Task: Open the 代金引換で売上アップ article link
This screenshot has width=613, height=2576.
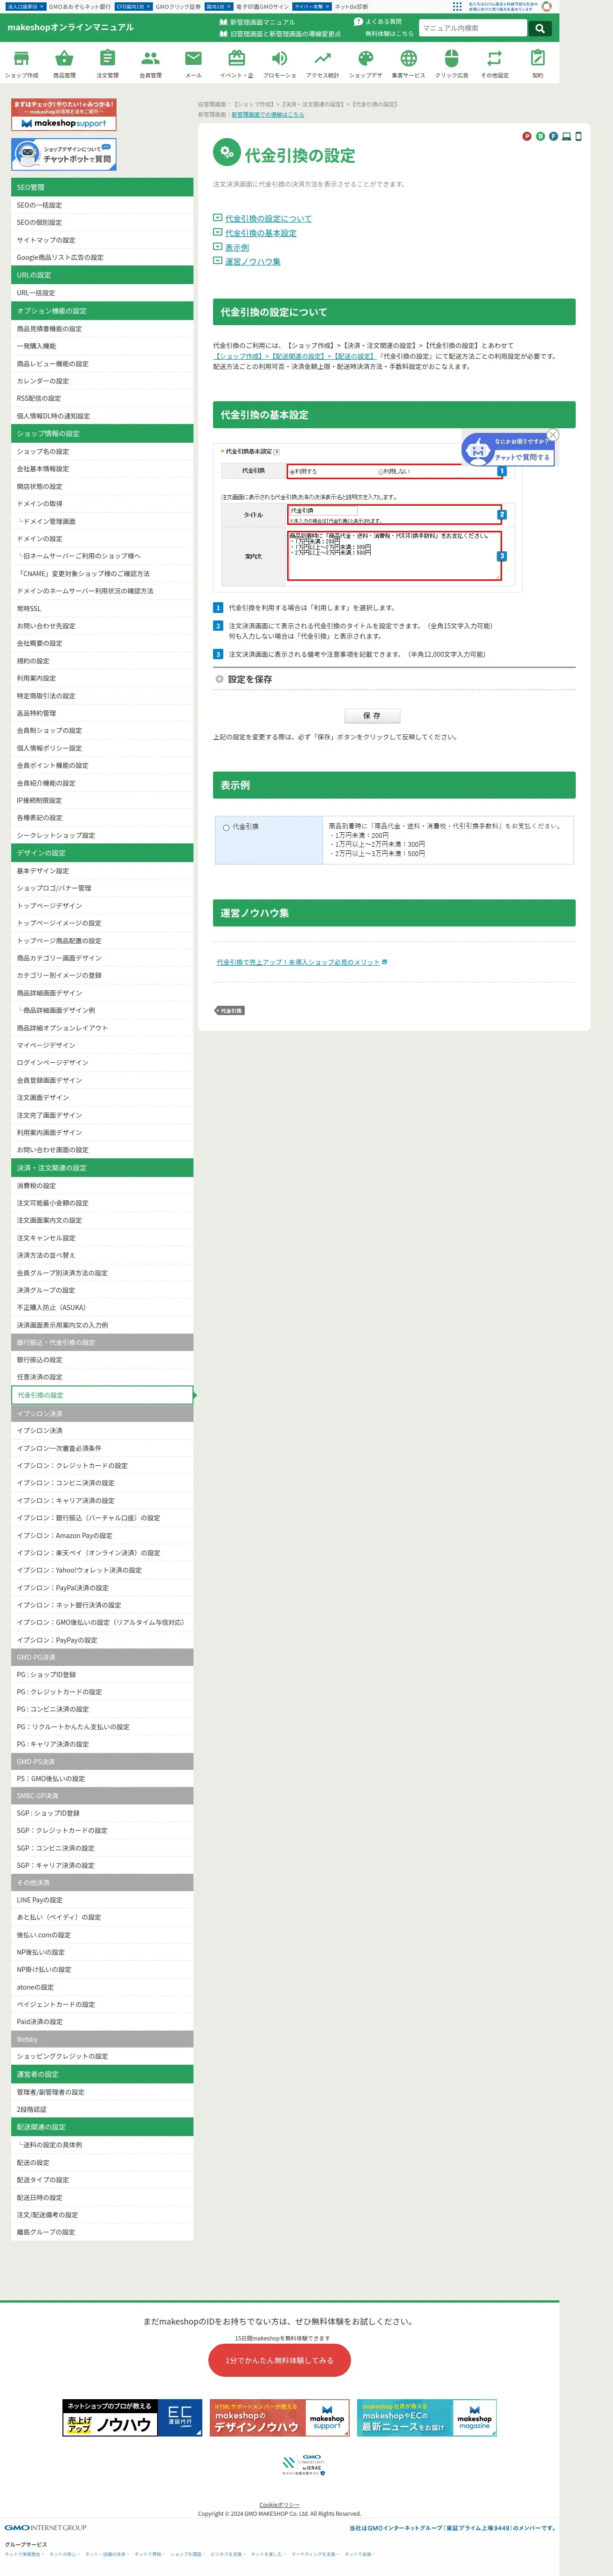Action: click(299, 962)
